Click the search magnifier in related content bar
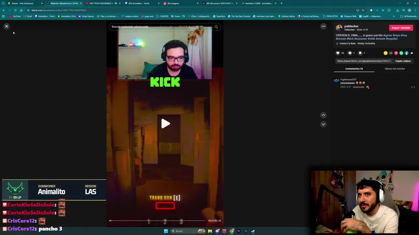This screenshot has width=419, height=235. [x=216, y=27]
